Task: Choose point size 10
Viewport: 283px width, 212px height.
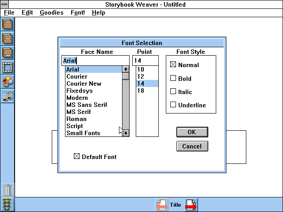Action: pos(147,69)
